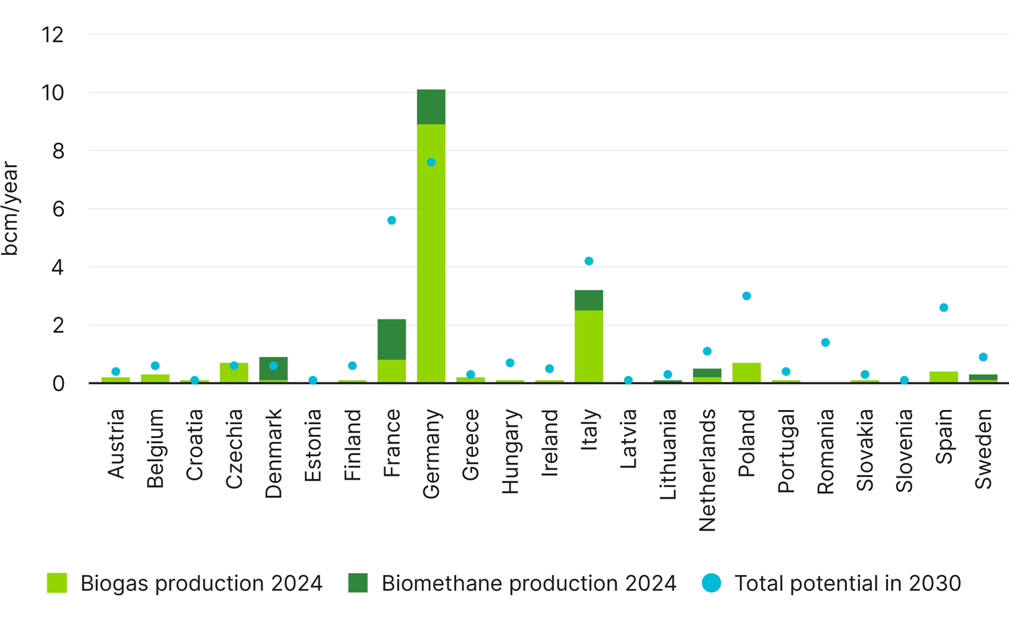The width and height of the screenshot is (1009, 620).
Task: Click the Biomethane production 2024 legend swatch
Action: pos(358,582)
